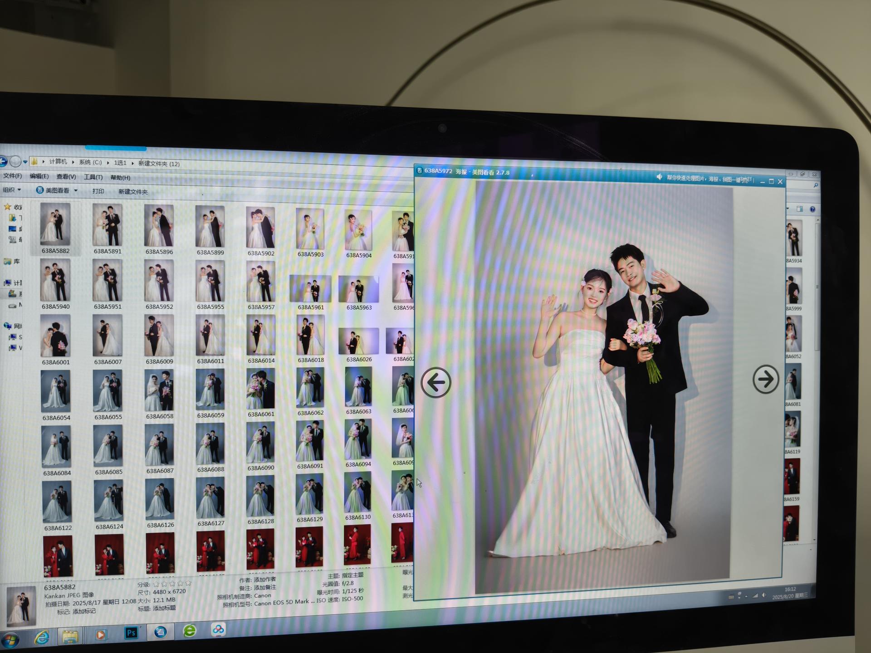Viewport: 871px width, 653px height.
Task: Open Meitu Kankan from taskbar
Action: 160,632
